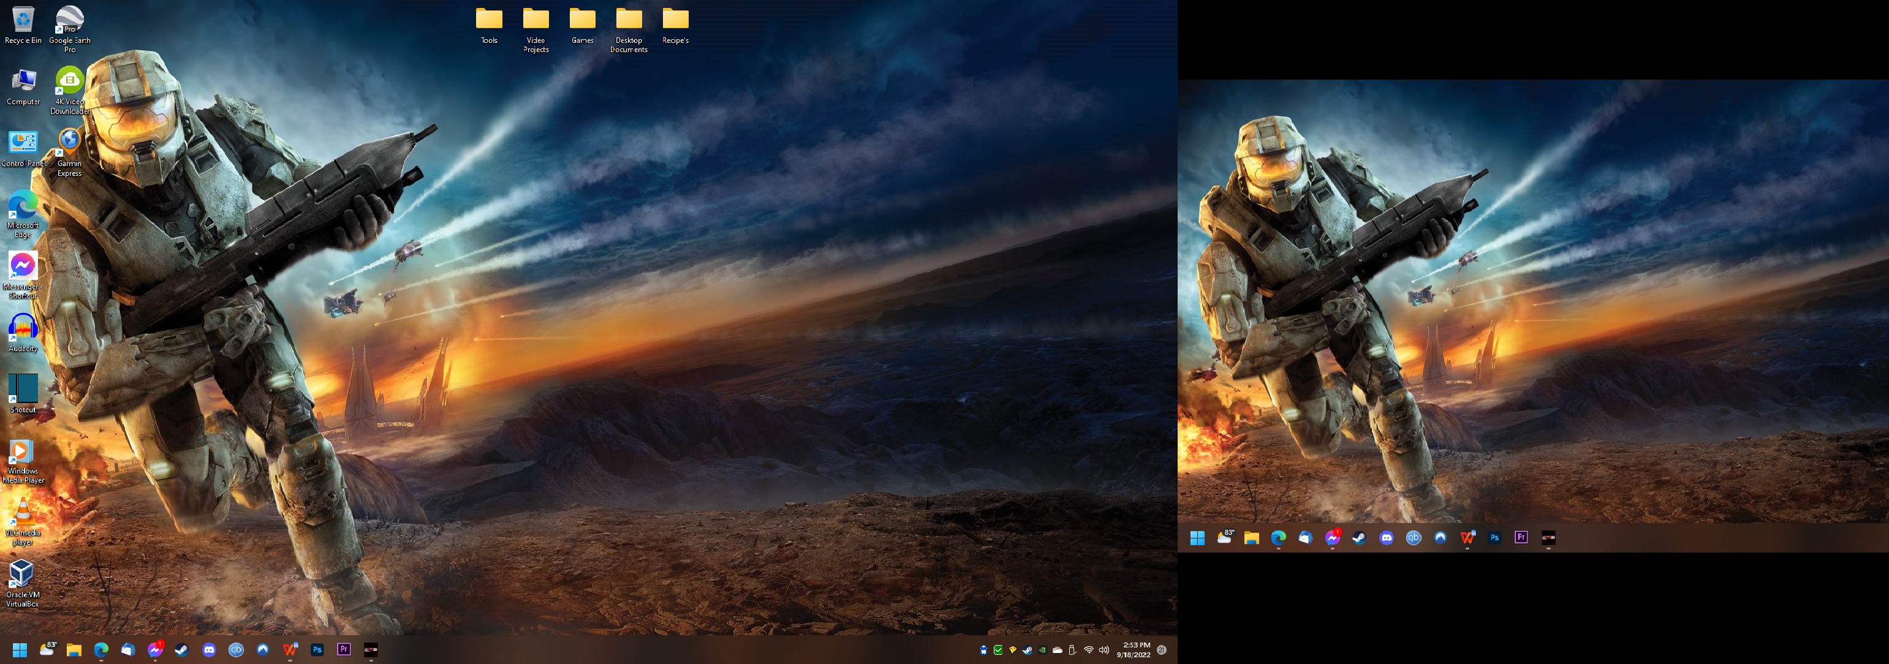Open notification center badge showing 21

pyautogui.click(x=1162, y=650)
